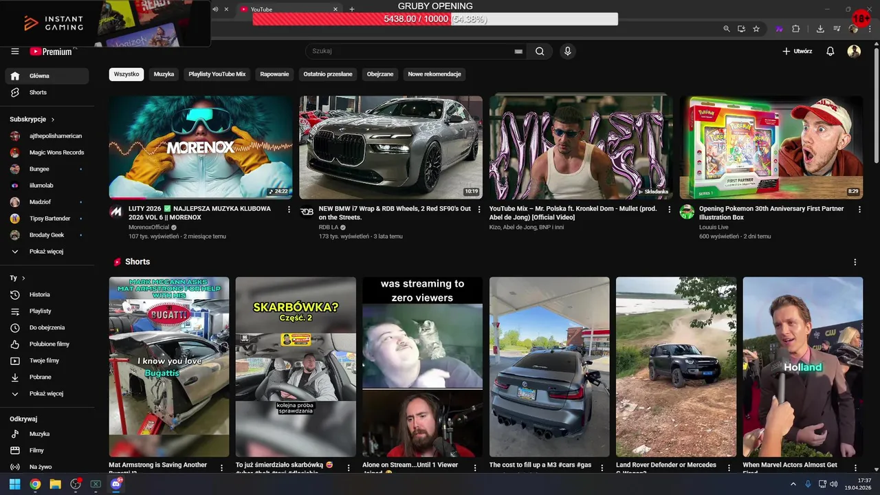Open illumolab channel in subscriptions
Screen dimensions: 880x495
(x=47, y=186)
